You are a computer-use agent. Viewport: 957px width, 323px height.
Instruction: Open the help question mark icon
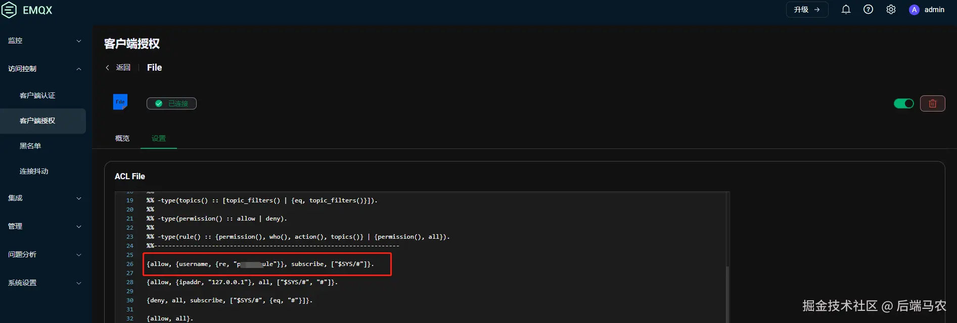point(868,10)
